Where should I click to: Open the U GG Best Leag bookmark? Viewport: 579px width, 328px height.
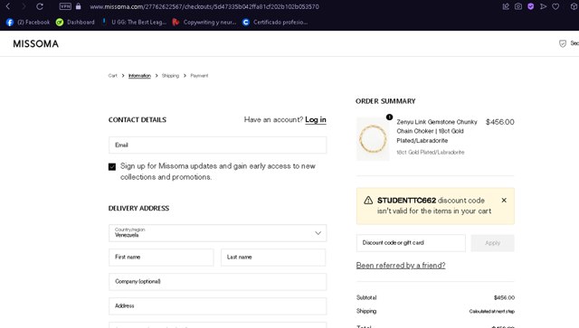(135, 22)
